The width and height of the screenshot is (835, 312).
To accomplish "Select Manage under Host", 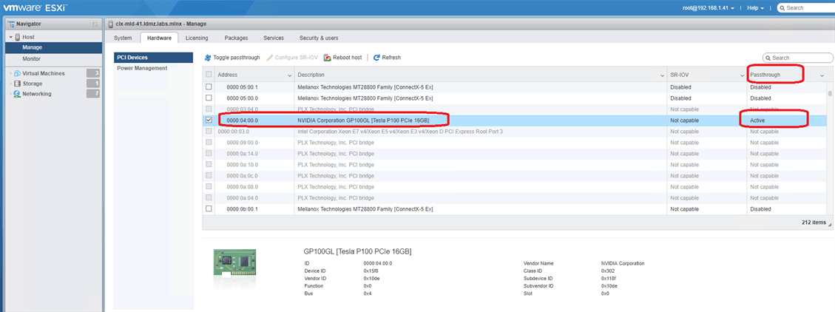I will coord(53,47).
